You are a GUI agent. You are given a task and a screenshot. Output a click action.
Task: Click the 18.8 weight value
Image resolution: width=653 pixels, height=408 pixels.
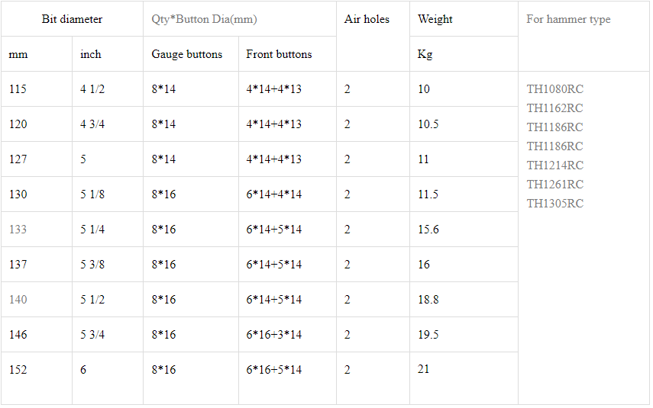coord(428,300)
